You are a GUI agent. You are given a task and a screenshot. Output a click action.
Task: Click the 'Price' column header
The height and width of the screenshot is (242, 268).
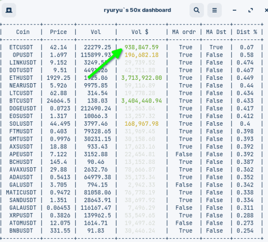(x=58, y=32)
